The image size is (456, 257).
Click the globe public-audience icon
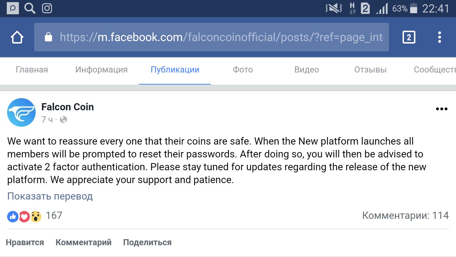tap(63, 120)
